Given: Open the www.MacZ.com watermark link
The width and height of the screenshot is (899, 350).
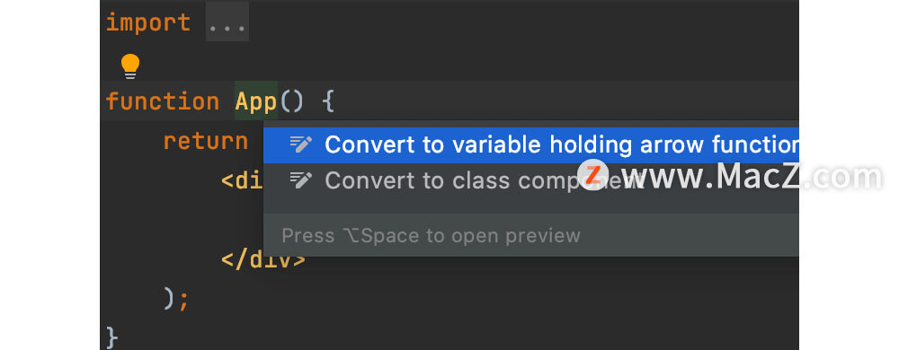Looking at the screenshot, I should [751, 176].
